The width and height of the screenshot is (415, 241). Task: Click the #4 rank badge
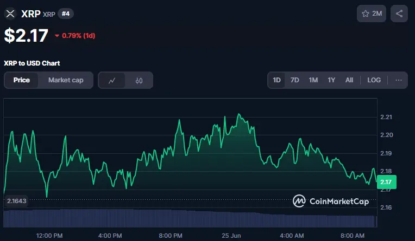[66, 14]
